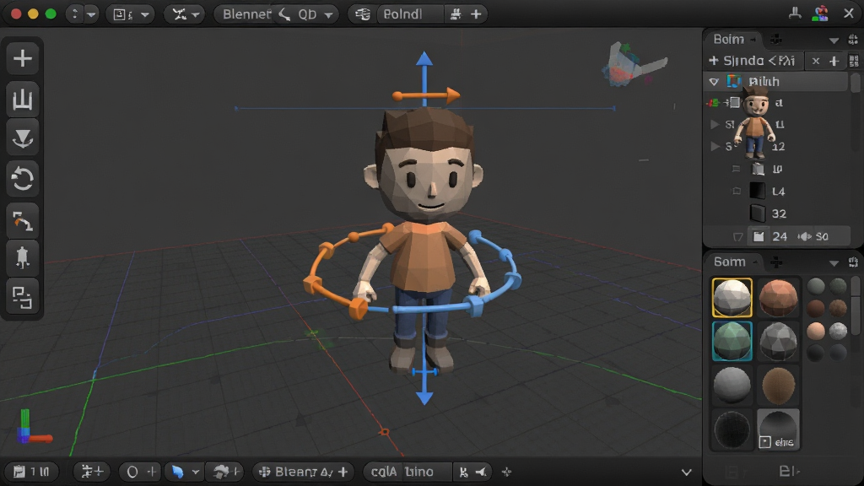The width and height of the screenshot is (864, 486).
Task: Collapse the Bilih tree item
Action: coord(714,82)
